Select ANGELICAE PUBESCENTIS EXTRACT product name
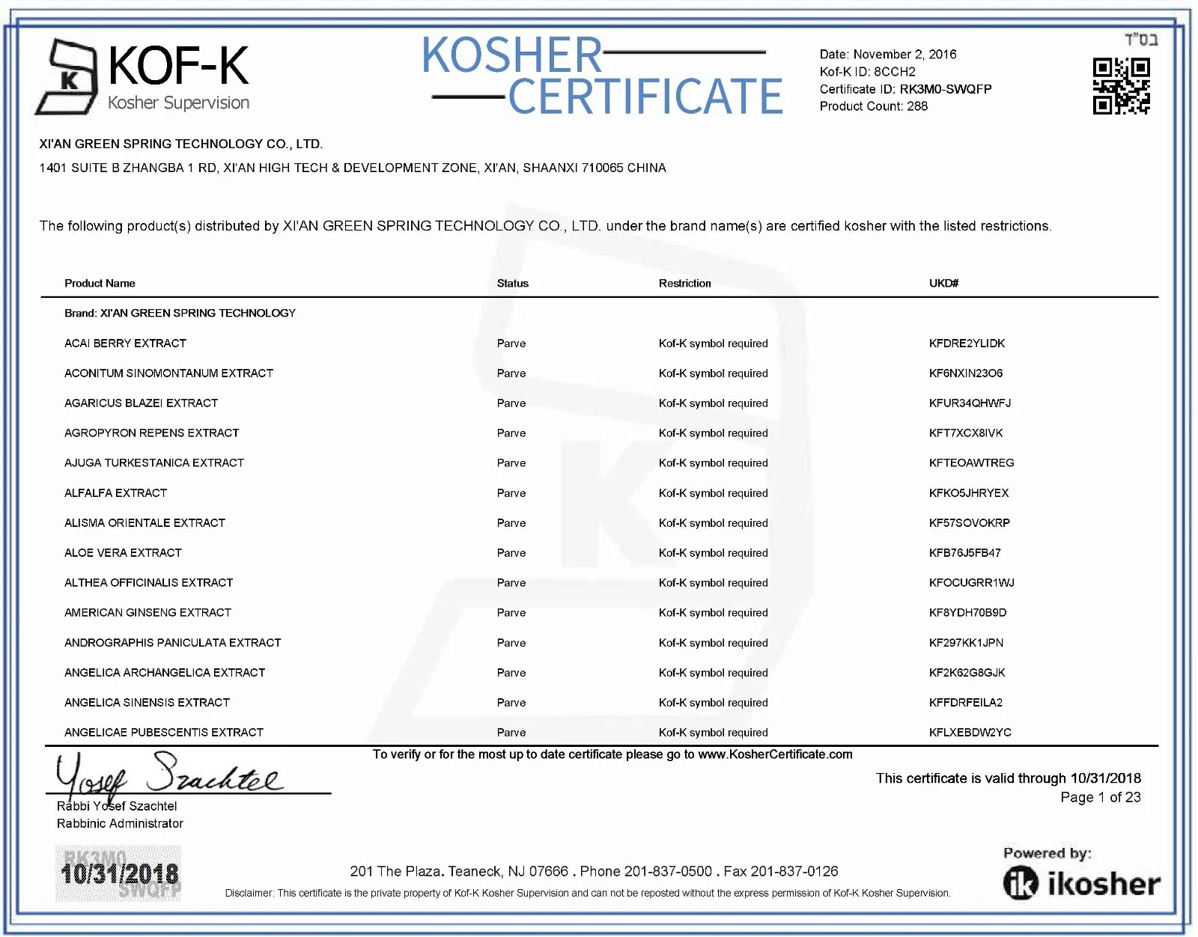Viewport: 1198px width, 937px height. point(164,732)
